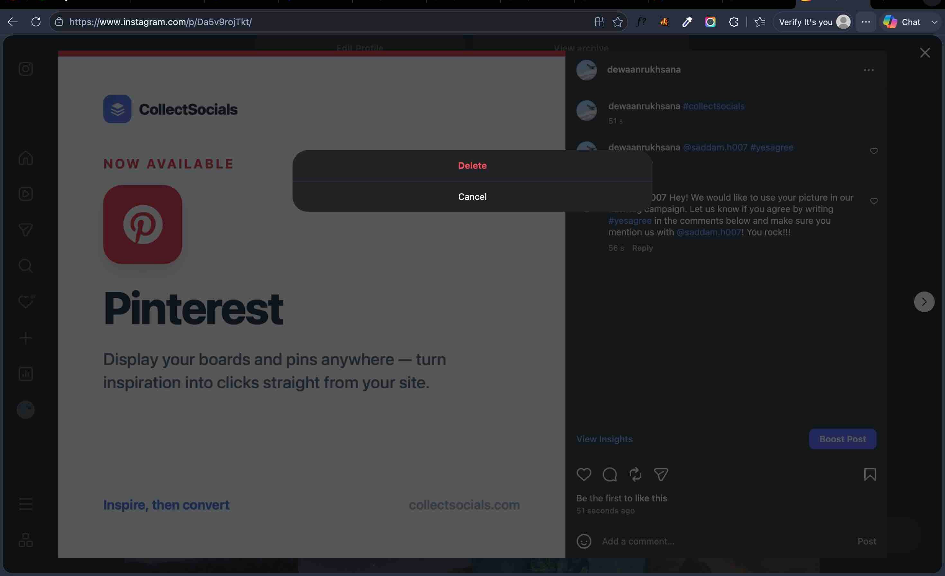The image size is (945, 576).
Task: Like the @saddam.h007 #yesagree comment
Action: coord(874,151)
